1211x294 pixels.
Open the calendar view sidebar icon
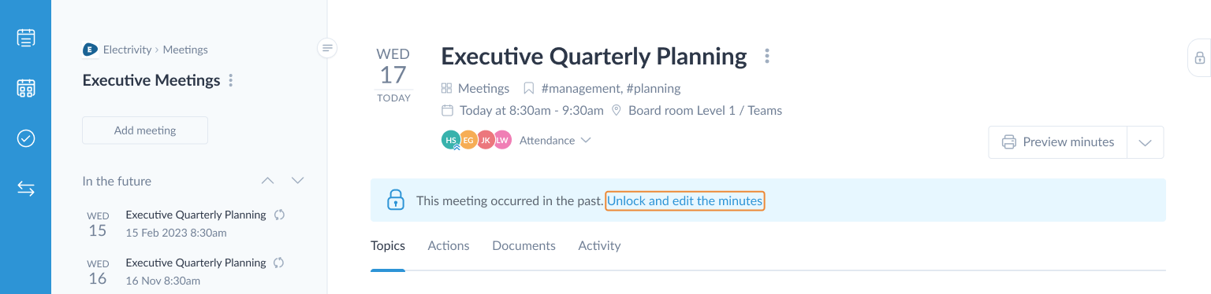[26, 88]
